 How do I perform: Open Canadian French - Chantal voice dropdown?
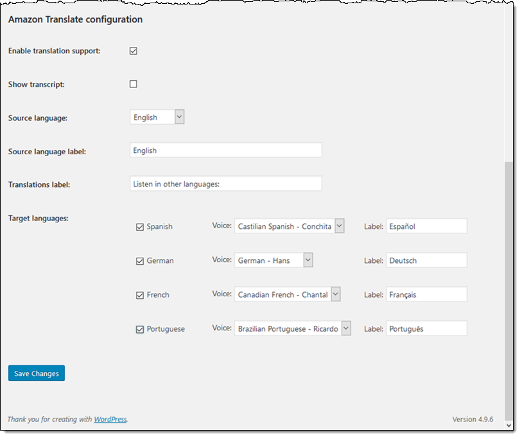coord(287,294)
